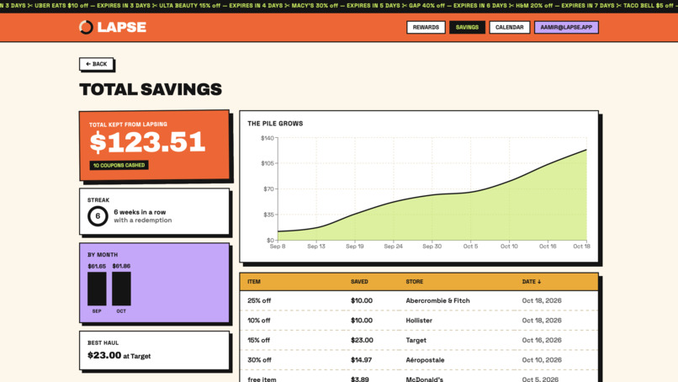Click the $140 chart axis label

tap(267, 139)
